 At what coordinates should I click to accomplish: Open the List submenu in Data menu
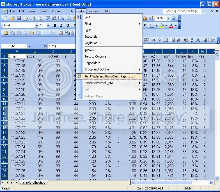109,89
